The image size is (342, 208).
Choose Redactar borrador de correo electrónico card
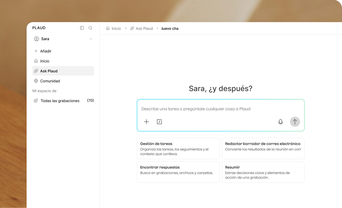[x=263, y=149]
